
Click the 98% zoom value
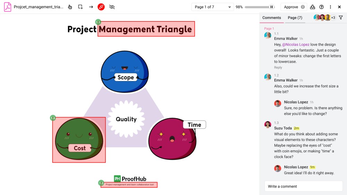239,7
